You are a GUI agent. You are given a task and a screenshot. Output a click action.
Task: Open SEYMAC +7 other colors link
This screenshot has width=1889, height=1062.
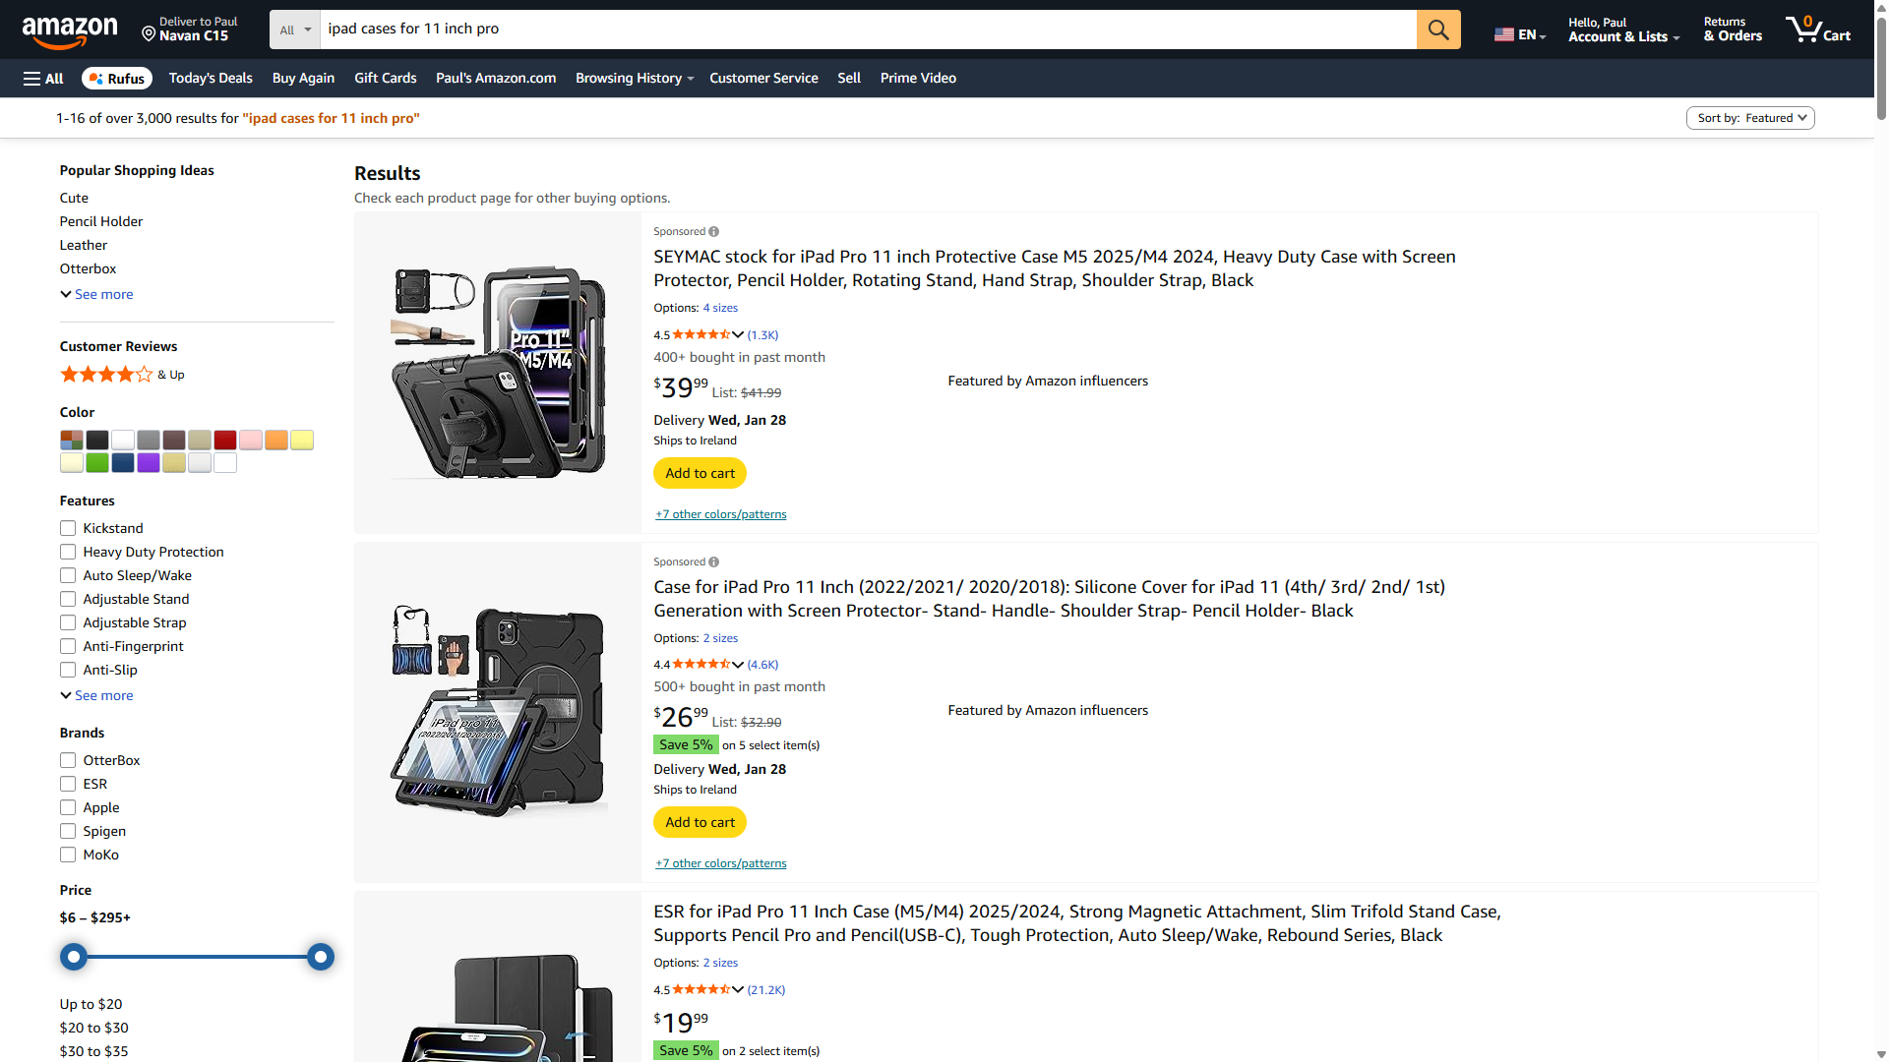(x=721, y=514)
